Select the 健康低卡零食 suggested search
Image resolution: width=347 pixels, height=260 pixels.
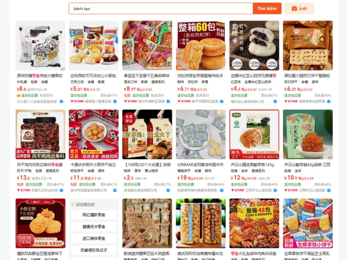[94, 227]
